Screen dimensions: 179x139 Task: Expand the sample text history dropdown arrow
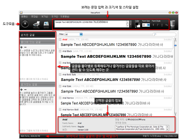[131, 25]
